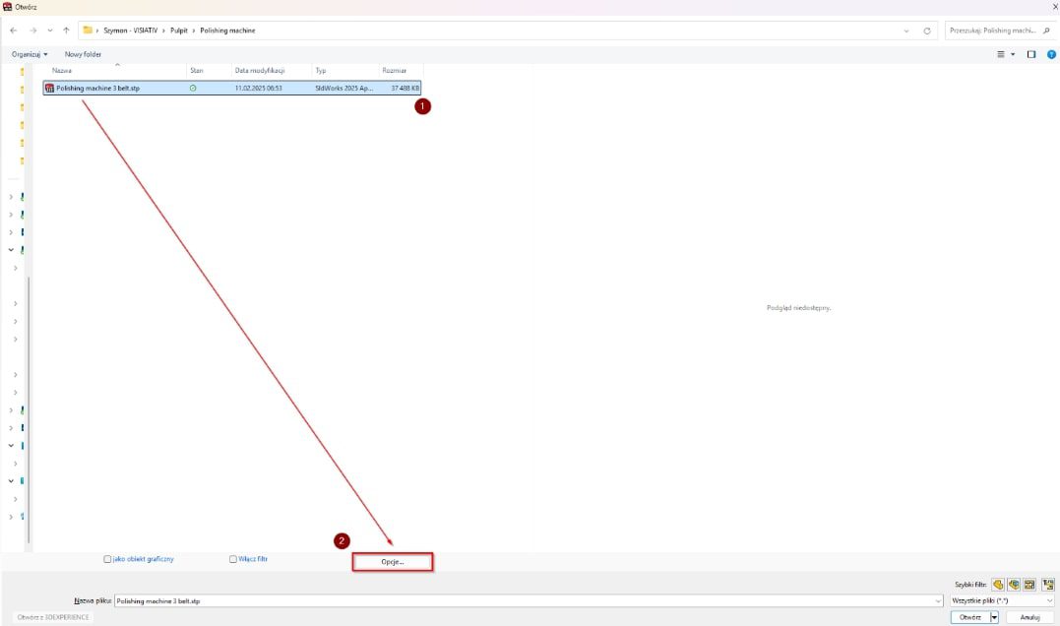Viewport: 1060px width, 626px height.
Task: Click the quick filter Drawings icon
Action: tap(1029, 584)
